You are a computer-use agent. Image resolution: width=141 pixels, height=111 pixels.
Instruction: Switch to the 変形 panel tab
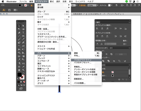click(111, 48)
